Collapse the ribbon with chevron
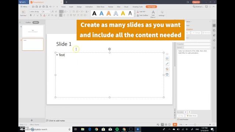 214,7
